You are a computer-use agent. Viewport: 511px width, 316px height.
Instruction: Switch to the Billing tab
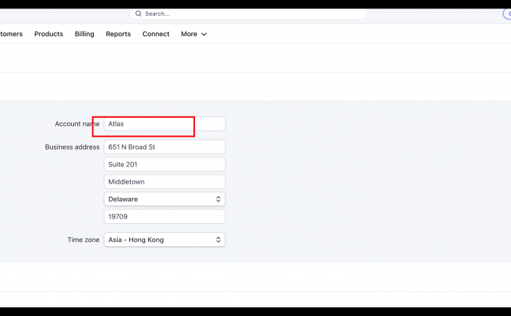pyautogui.click(x=85, y=34)
